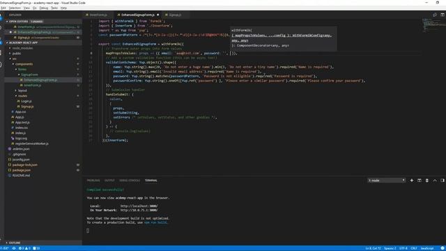
Task: Open registerServiceWorker.js in the explorer
Action: [31, 144]
